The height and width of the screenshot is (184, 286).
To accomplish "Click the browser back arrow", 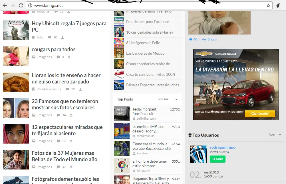I will [x=5, y=5].
